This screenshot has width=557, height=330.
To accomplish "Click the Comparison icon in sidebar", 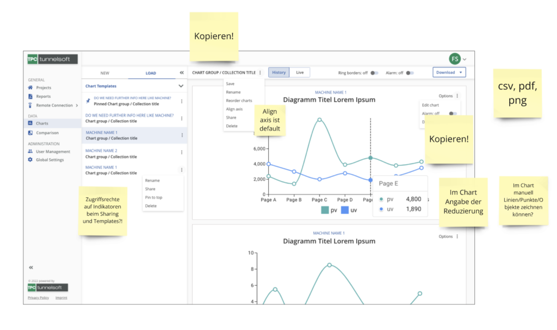I will point(30,133).
